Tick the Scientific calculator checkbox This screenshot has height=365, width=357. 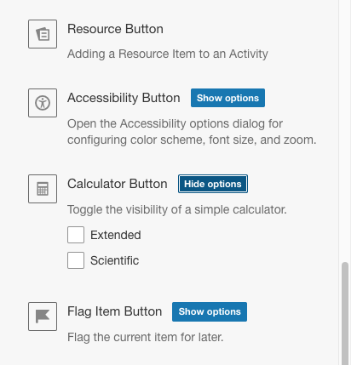76,260
